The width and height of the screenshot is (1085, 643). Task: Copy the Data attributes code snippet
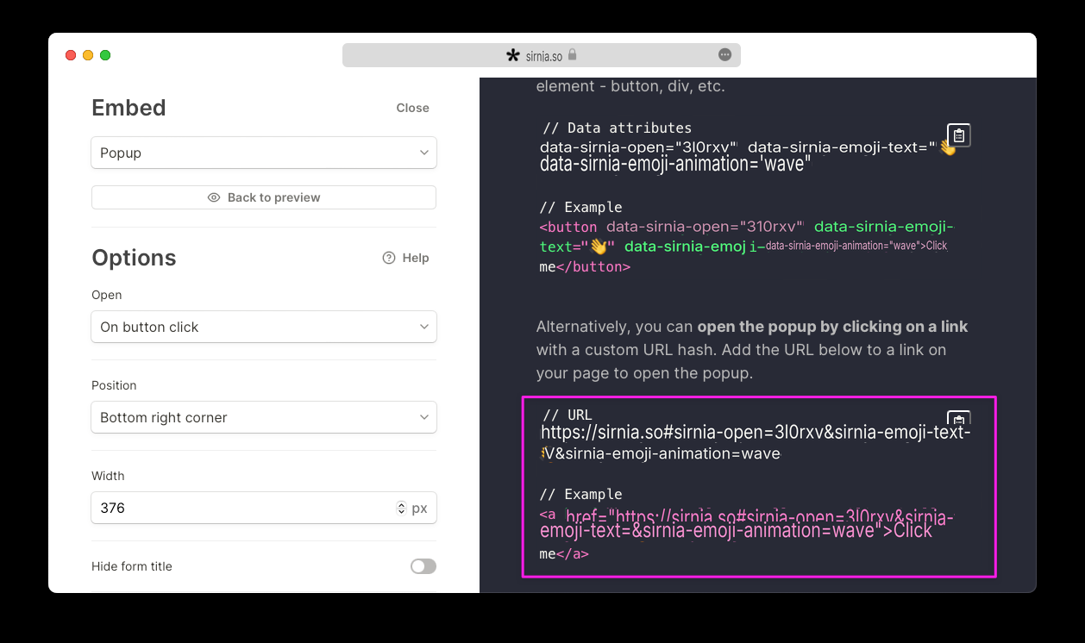(x=959, y=135)
